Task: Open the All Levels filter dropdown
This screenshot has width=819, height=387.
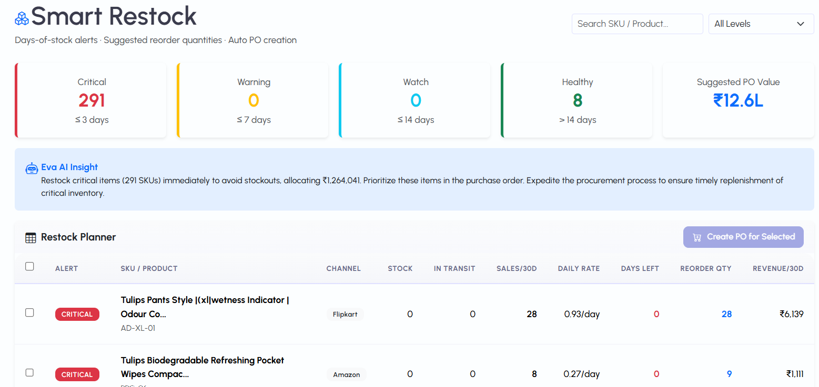Action: click(761, 24)
